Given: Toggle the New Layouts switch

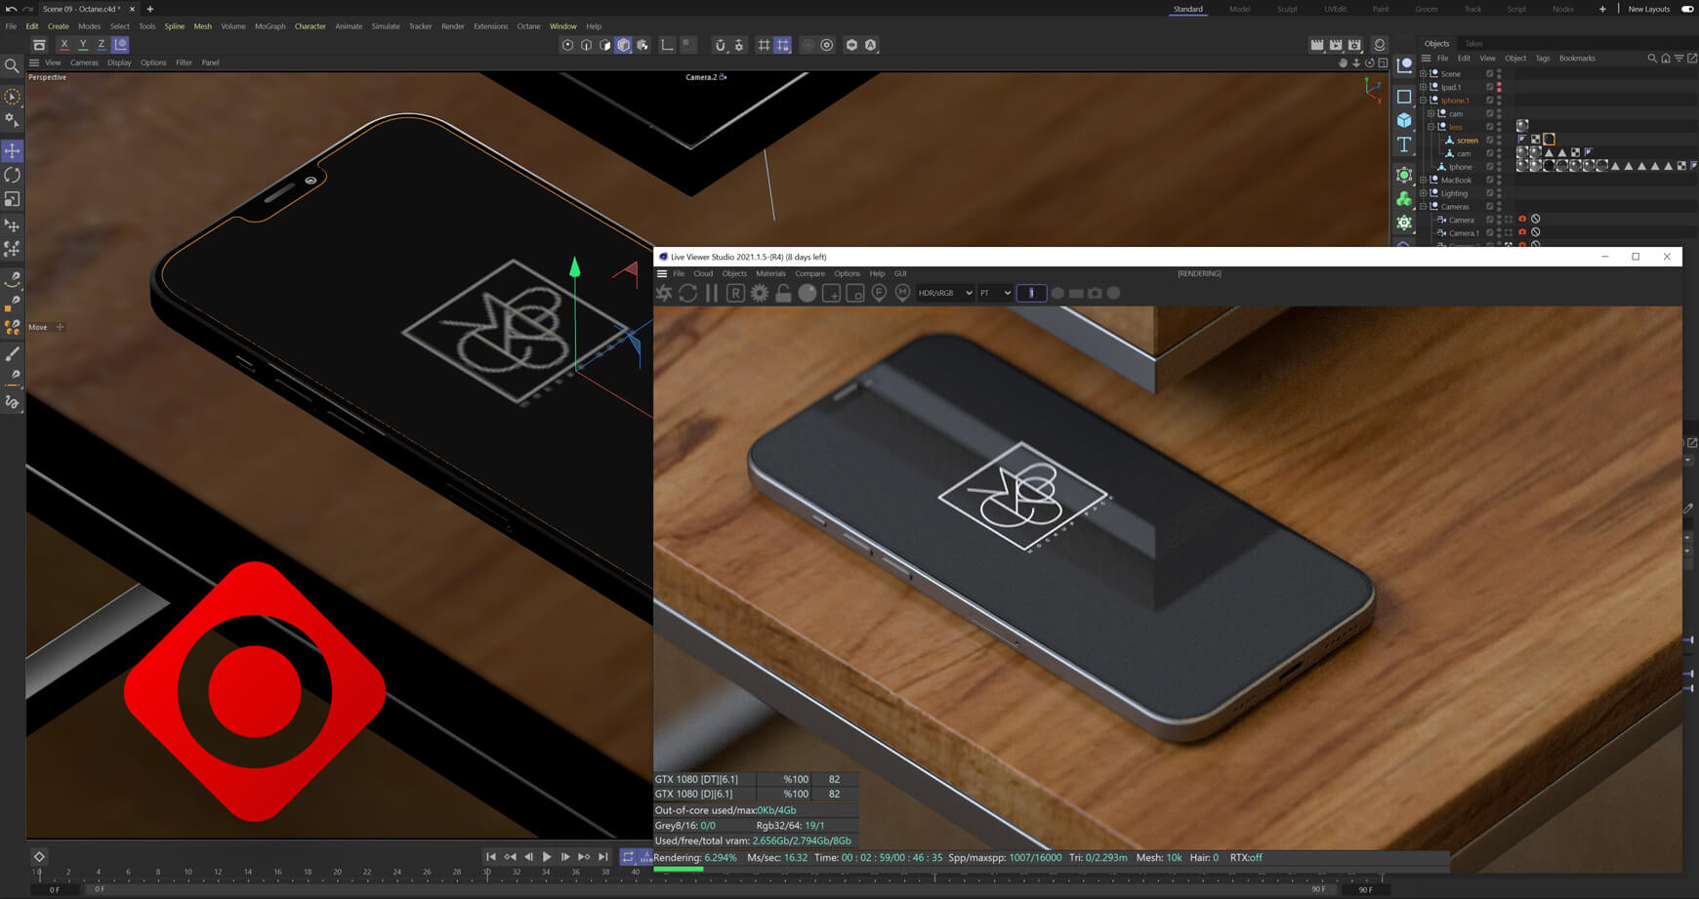Looking at the screenshot, I should click(1687, 9).
